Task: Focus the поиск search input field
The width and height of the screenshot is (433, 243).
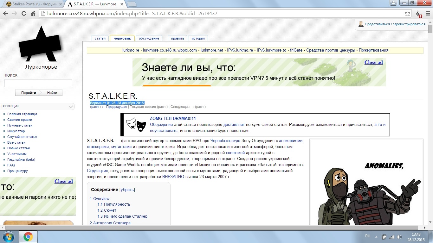Action: tap(38, 83)
